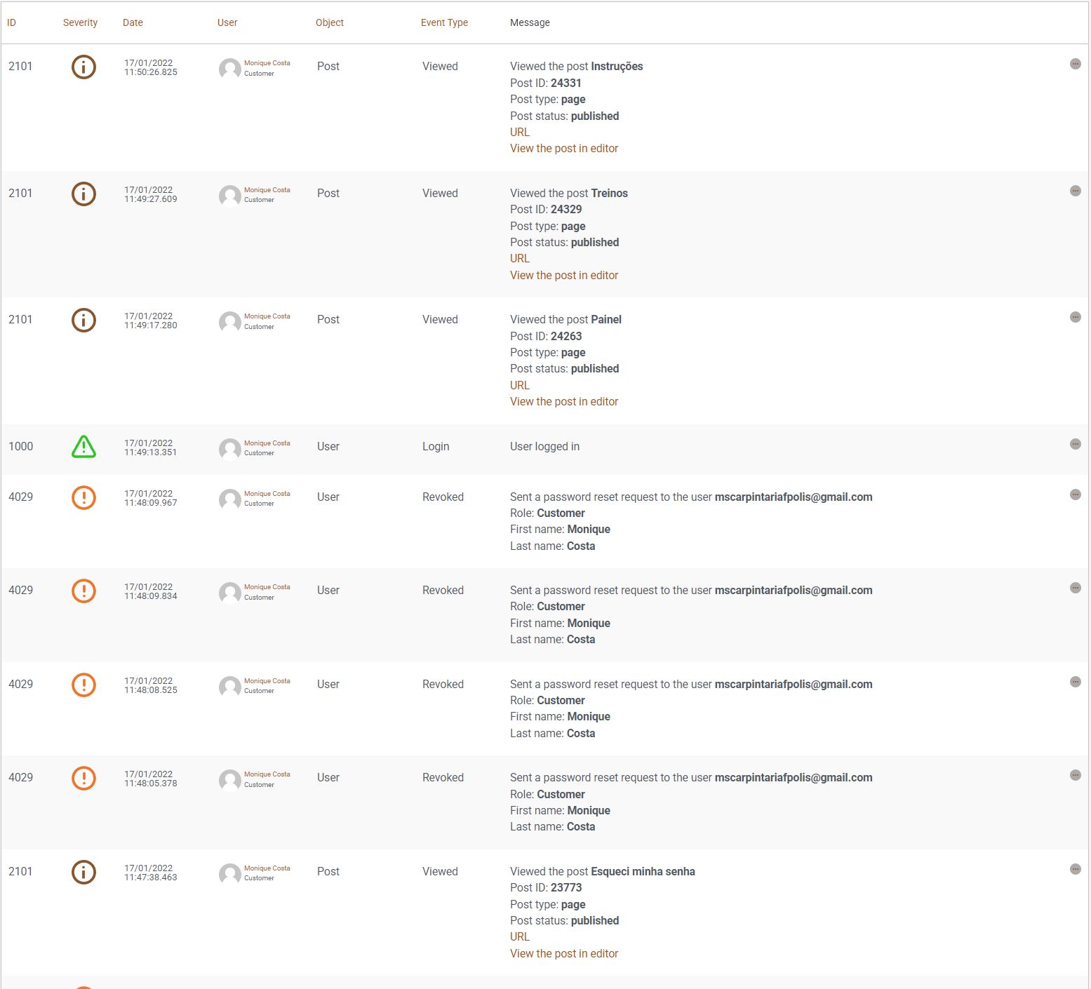Click the green warning icon on Login row
Screen dimensions: 1091x989
point(83,447)
